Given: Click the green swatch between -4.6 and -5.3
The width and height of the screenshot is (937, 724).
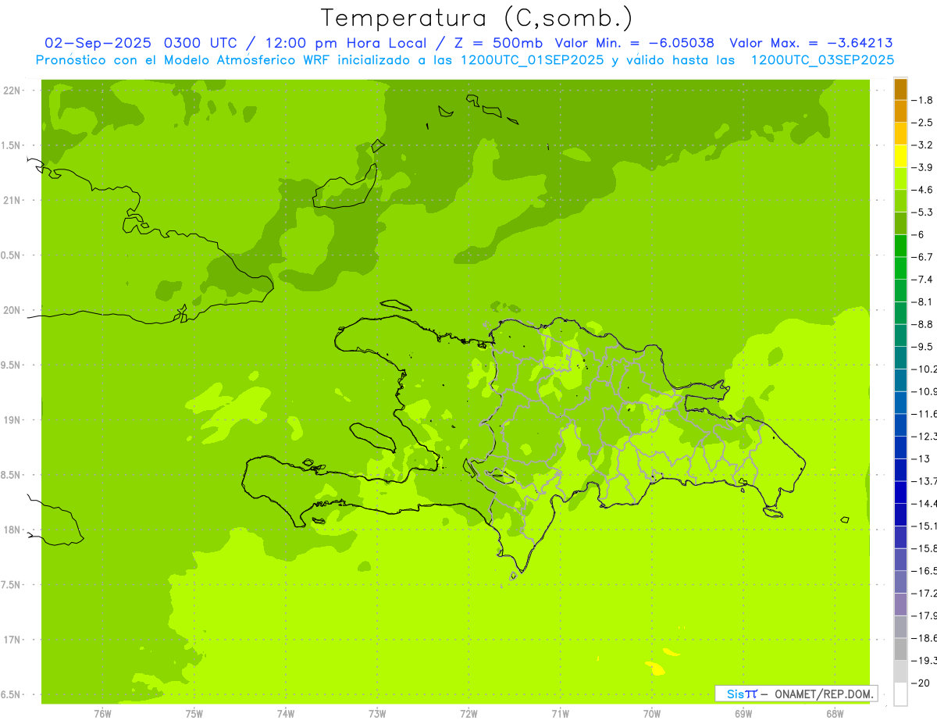Looking at the screenshot, I should 900,201.
